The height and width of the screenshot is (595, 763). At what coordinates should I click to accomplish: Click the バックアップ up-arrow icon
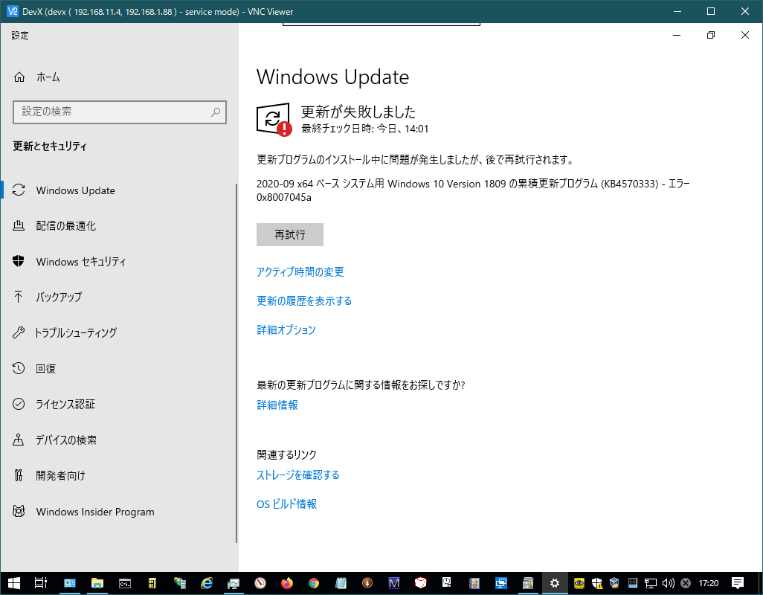tap(19, 297)
